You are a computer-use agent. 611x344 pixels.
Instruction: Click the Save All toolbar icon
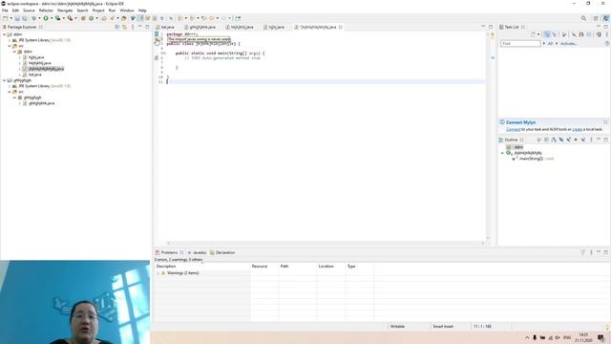click(x=25, y=18)
